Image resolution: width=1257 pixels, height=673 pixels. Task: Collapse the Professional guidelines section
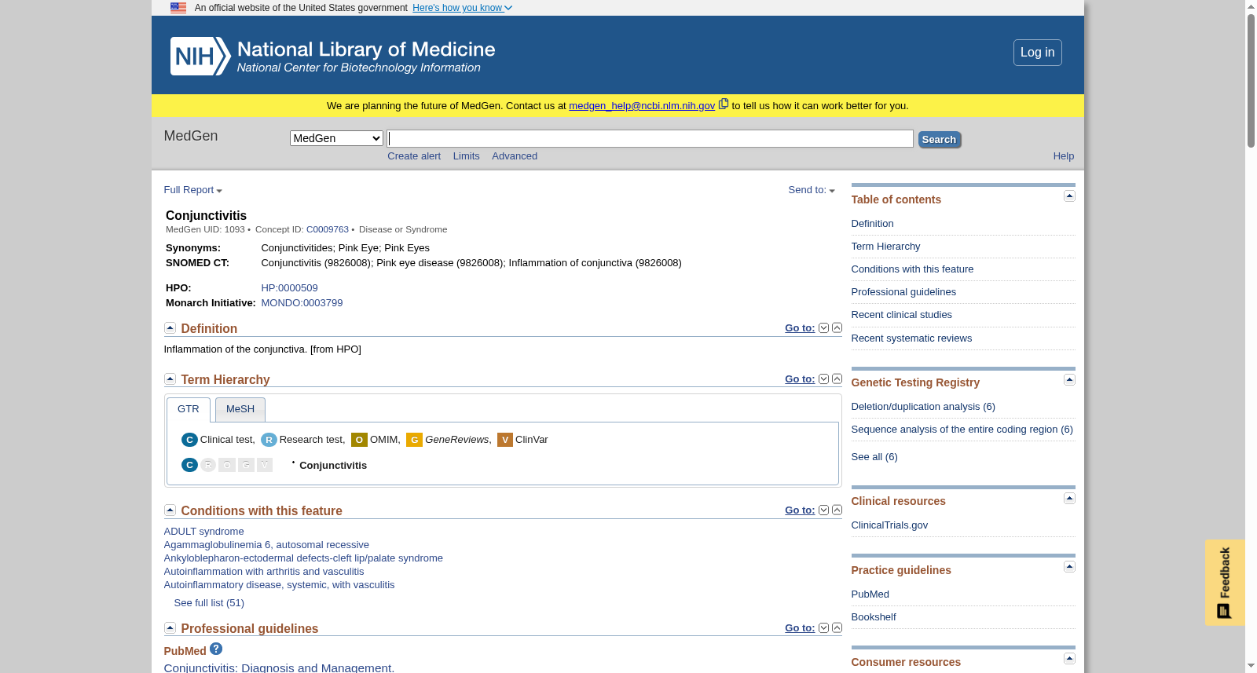coord(170,627)
